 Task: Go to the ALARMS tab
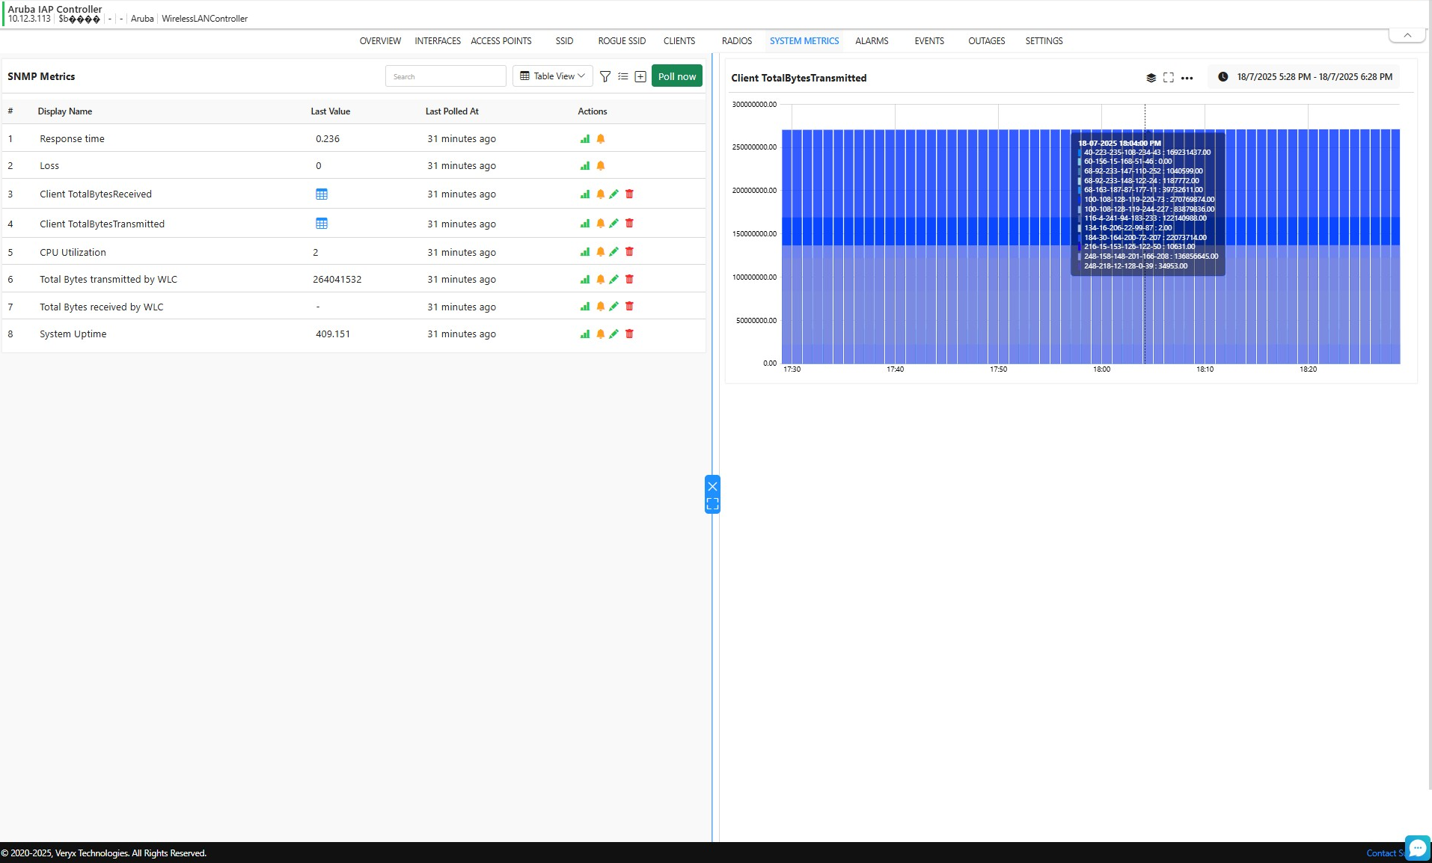click(872, 41)
